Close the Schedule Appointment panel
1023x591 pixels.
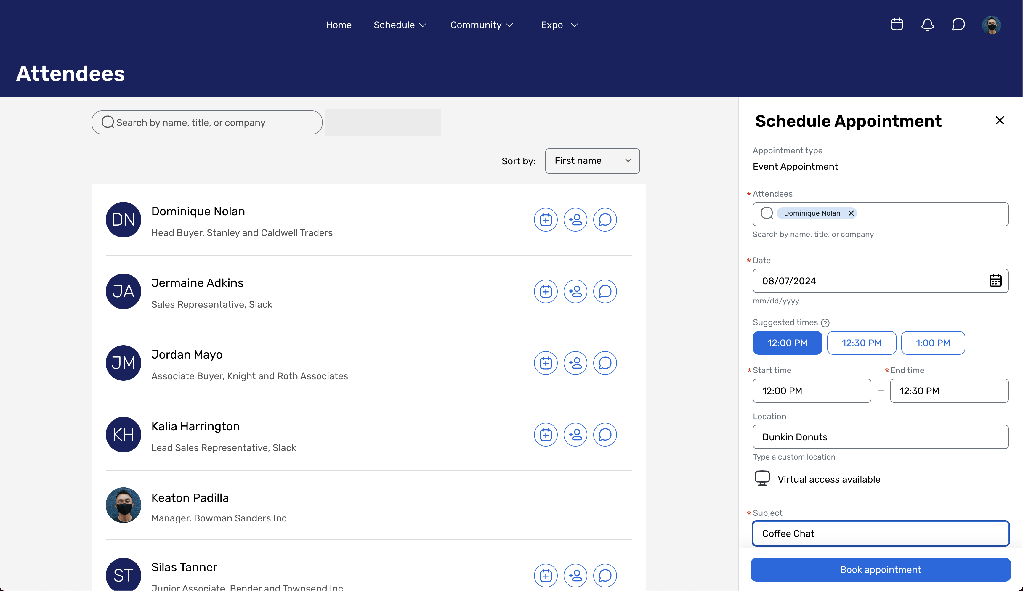coord(1000,120)
